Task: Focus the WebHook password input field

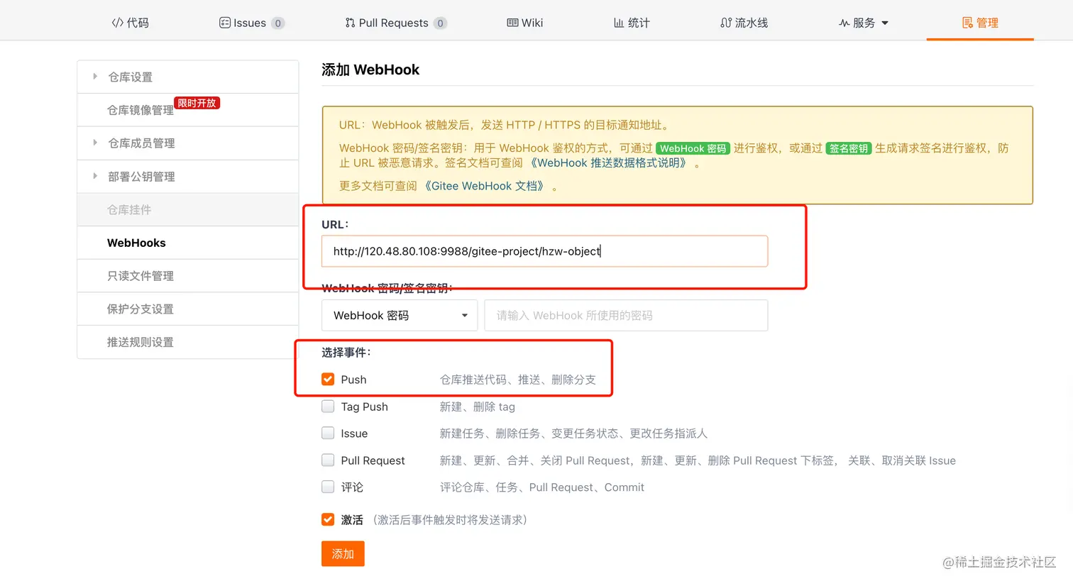Action: [626, 315]
